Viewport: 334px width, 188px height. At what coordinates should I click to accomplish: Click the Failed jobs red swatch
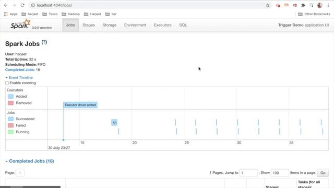pos(10,125)
